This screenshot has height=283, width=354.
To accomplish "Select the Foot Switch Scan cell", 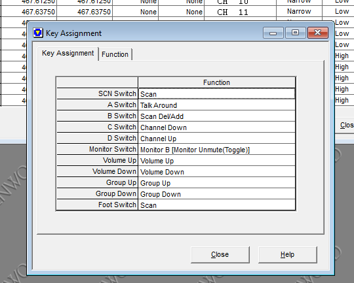I will [x=216, y=205].
